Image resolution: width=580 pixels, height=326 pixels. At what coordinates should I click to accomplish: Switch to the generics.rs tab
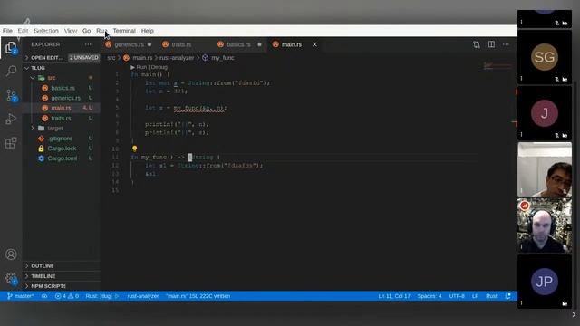[129, 44]
